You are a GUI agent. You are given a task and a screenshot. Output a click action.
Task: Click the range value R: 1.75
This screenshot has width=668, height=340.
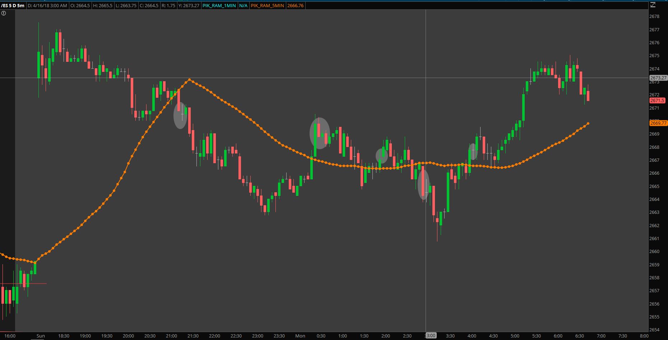[168, 6]
